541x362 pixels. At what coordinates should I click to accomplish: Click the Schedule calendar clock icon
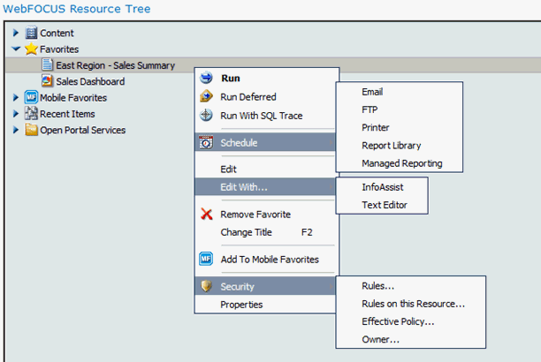click(206, 142)
